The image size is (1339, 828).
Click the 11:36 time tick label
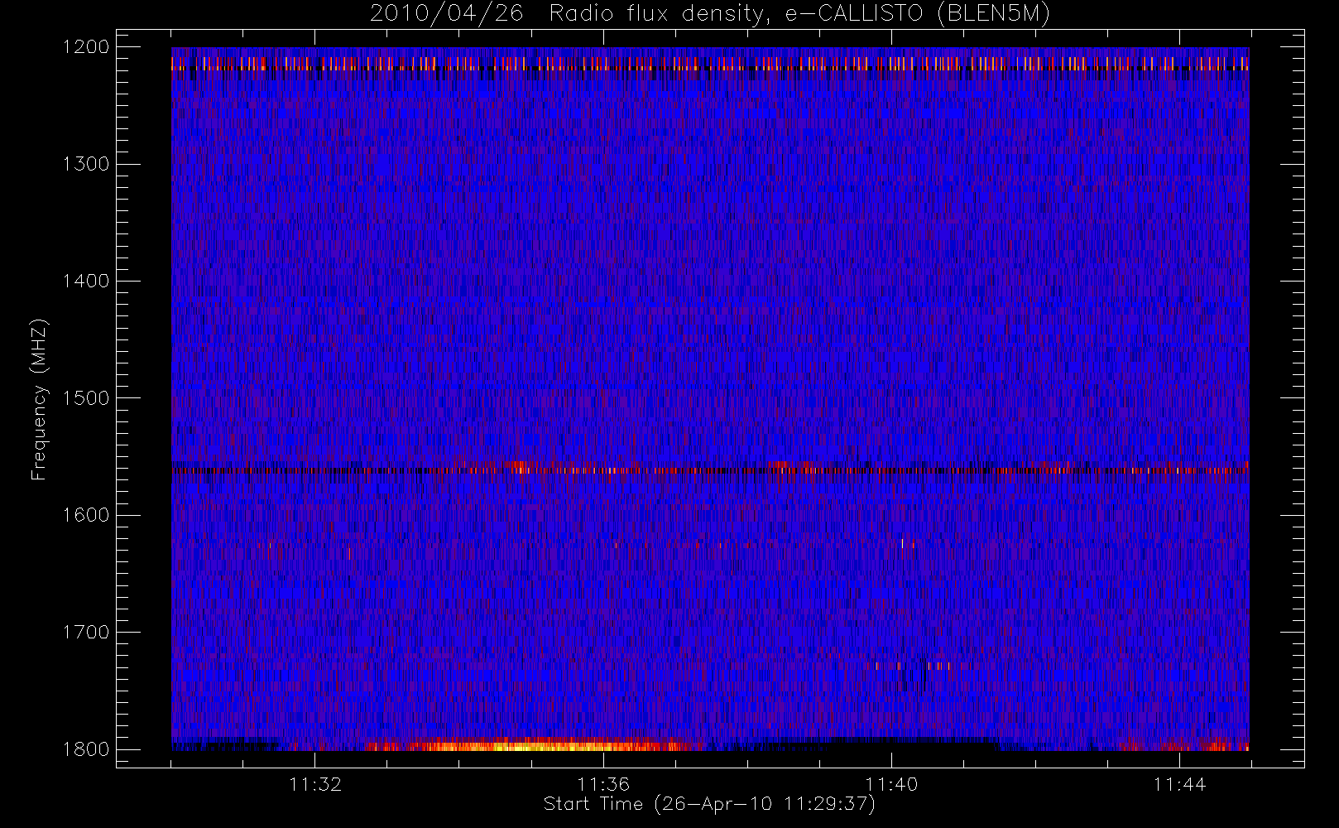pos(603,784)
